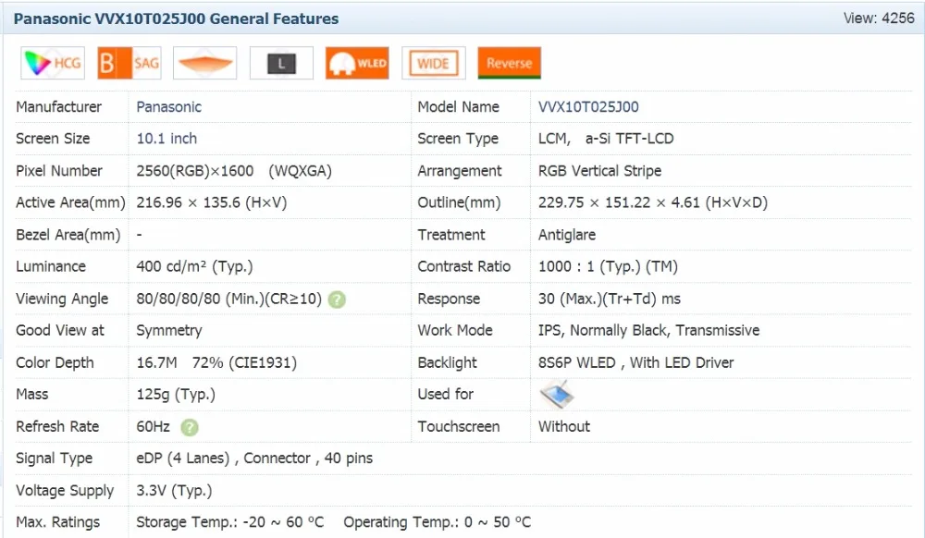This screenshot has width=925, height=538.
Task: Select the '80/80/80/80 (Min.)(CR≥10)' viewing angle value
Action: tap(228, 299)
